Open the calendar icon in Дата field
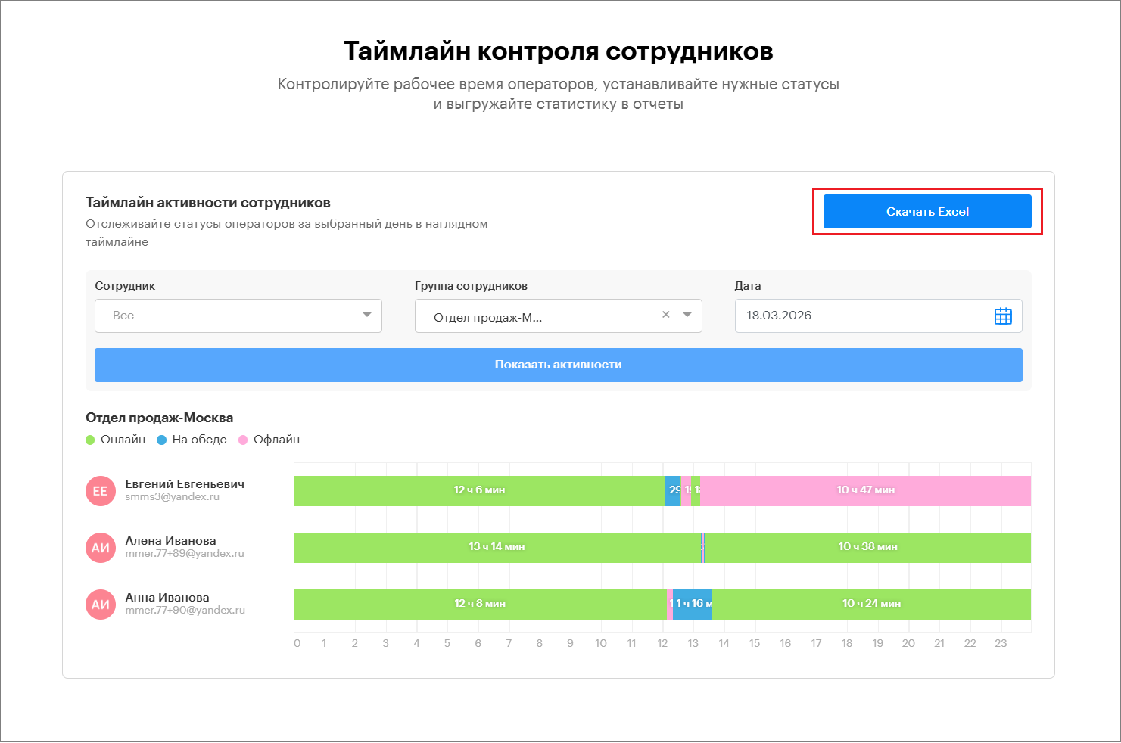1121x743 pixels. [x=1002, y=316]
